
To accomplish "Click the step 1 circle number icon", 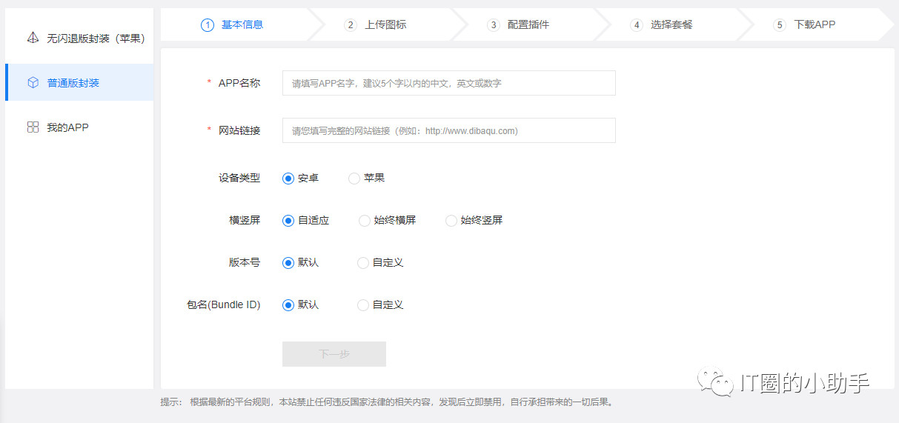I will point(207,24).
